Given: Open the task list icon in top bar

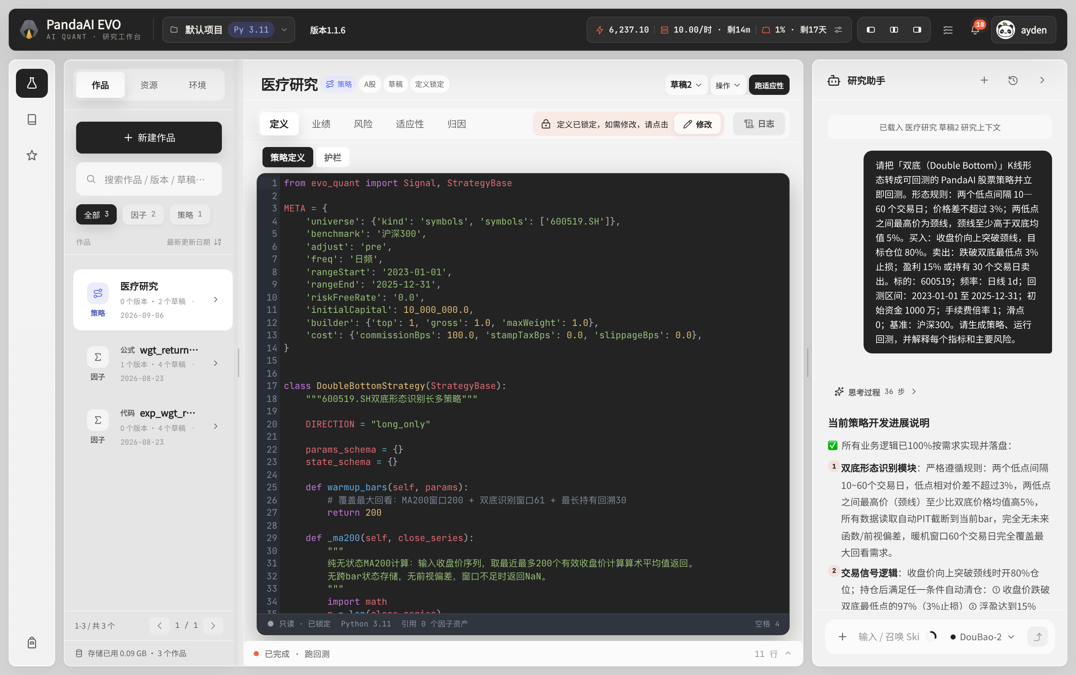Looking at the screenshot, I should (x=948, y=30).
